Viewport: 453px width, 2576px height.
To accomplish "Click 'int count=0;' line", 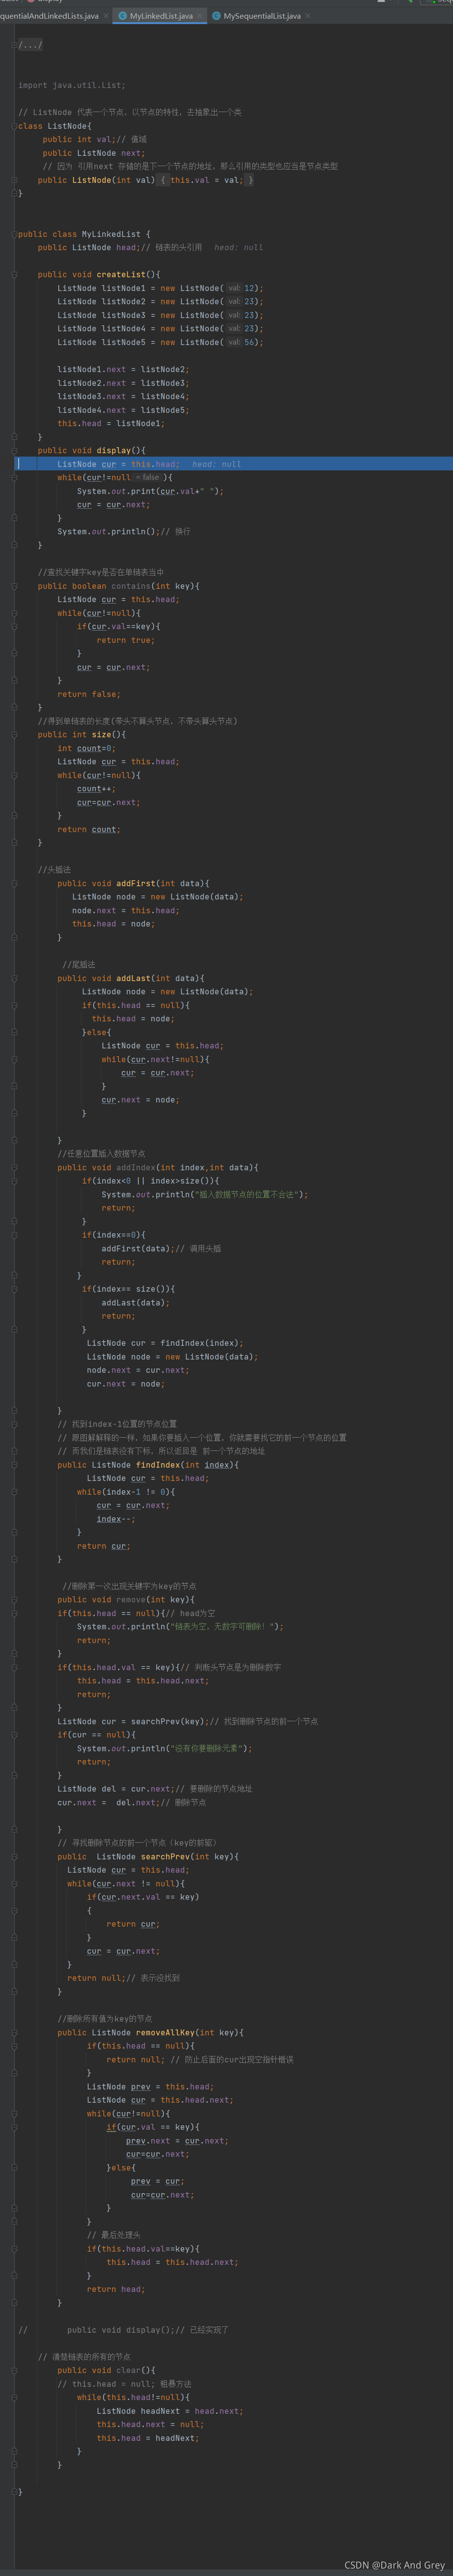I will [87, 748].
